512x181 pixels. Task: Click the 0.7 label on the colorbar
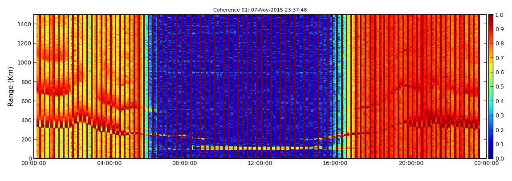click(500, 58)
